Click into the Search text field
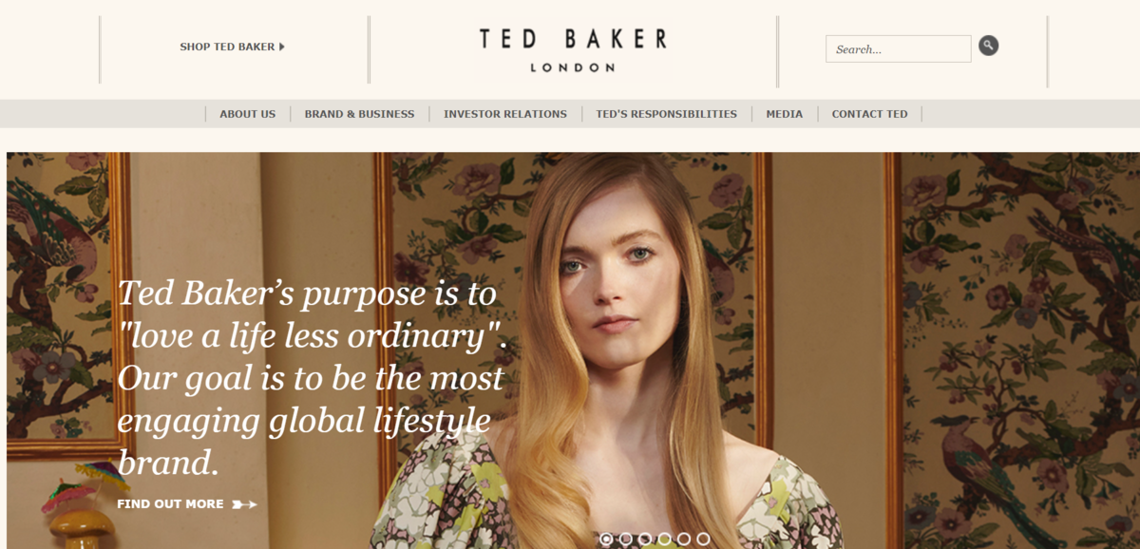Image resolution: width=1140 pixels, height=549 pixels. click(x=899, y=48)
